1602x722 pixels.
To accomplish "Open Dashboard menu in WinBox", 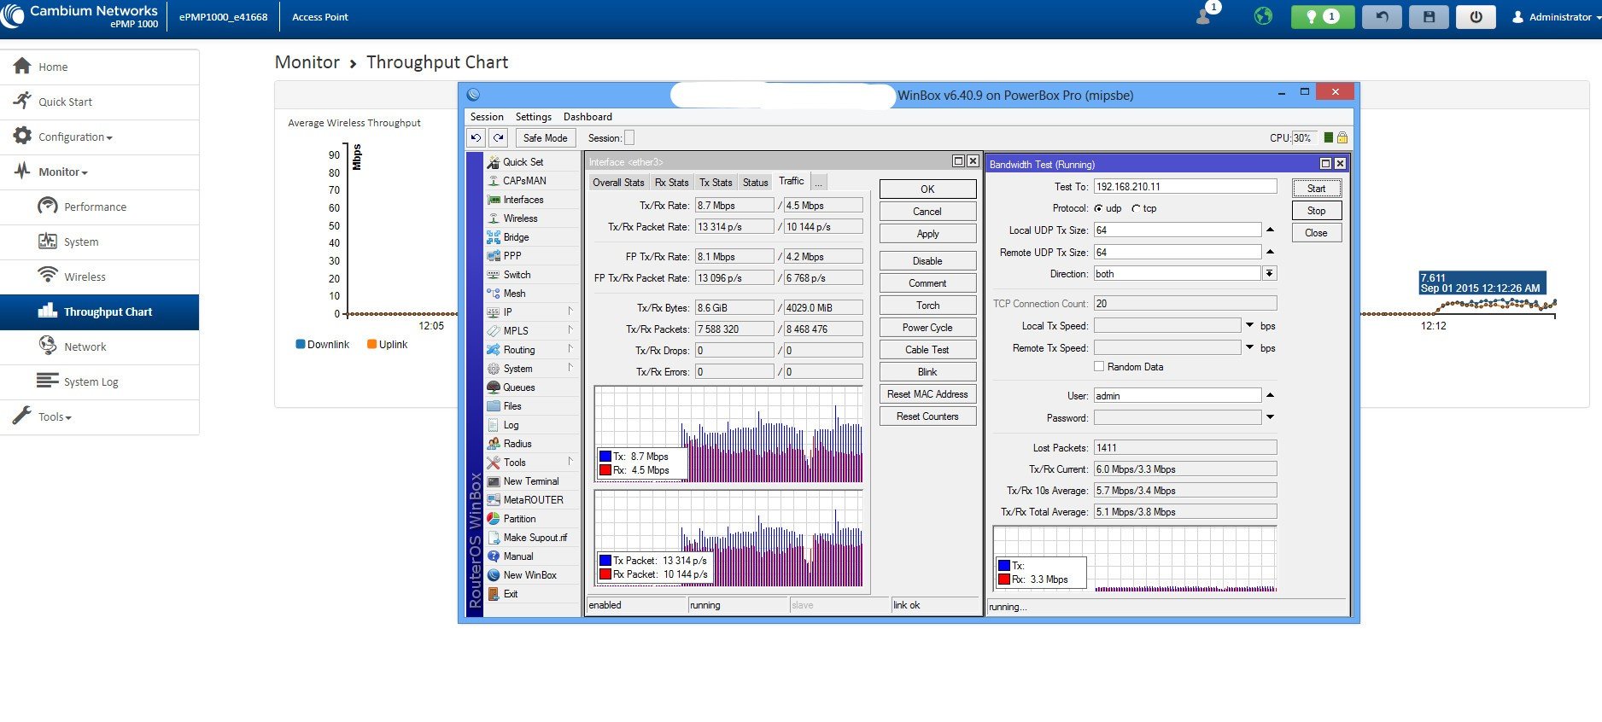I will click(588, 117).
